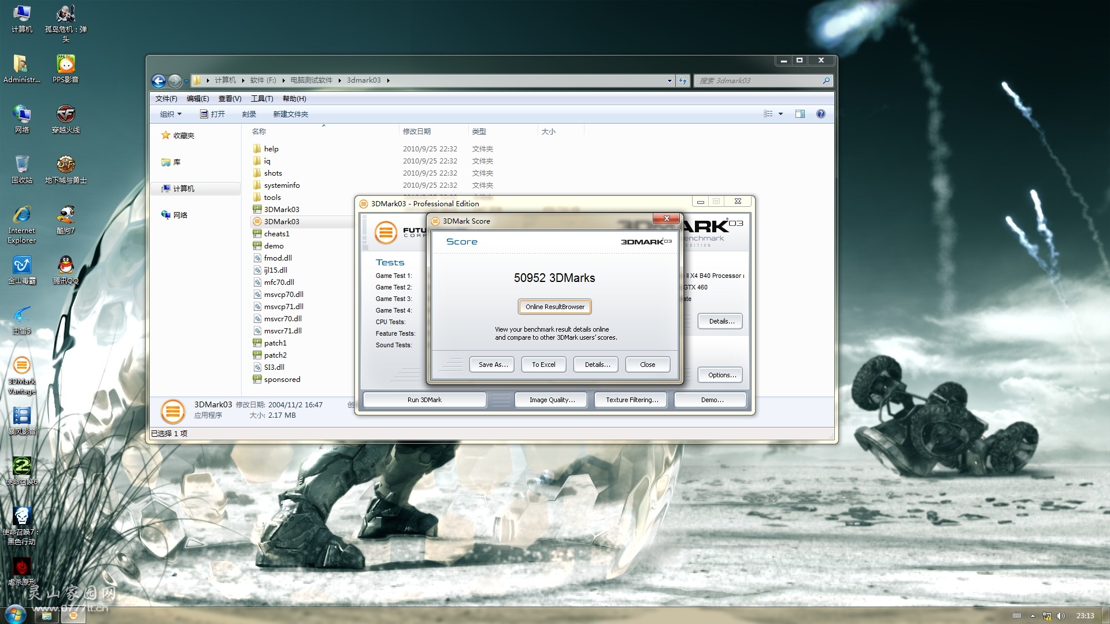Image resolution: width=1110 pixels, height=624 pixels.
Task: Open the 回收站 recycle bin
Action: pyautogui.click(x=21, y=169)
